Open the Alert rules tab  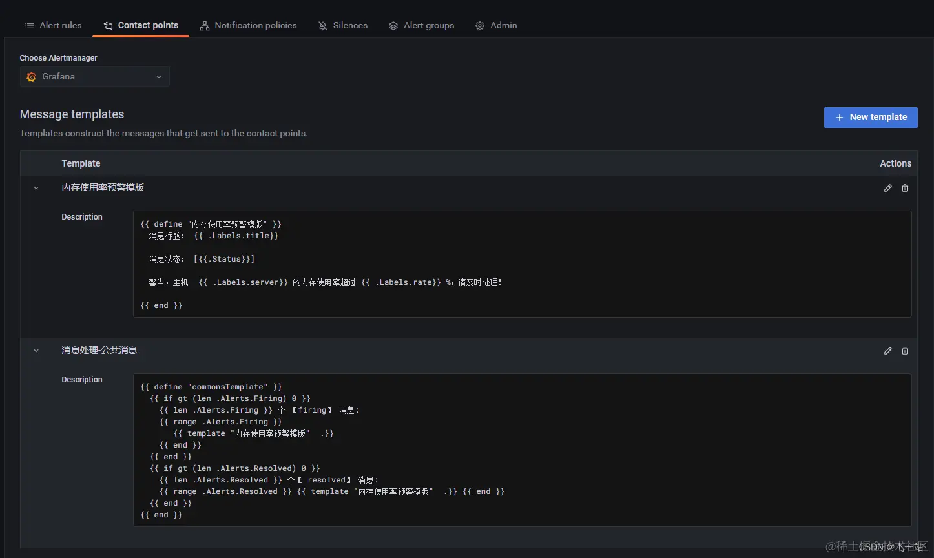54,25
